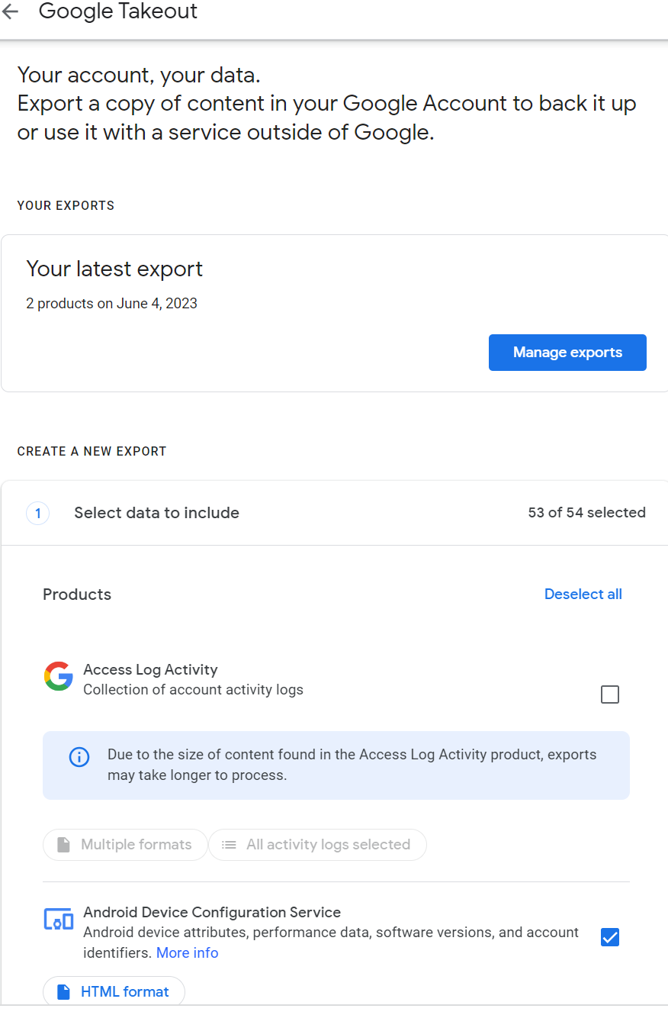Click '2 products on June 4, 2023'
This screenshot has height=1015, width=668.
click(111, 303)
